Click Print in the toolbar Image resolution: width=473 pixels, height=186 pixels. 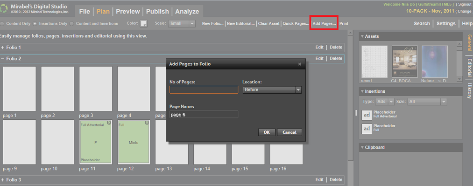[344, 23]
